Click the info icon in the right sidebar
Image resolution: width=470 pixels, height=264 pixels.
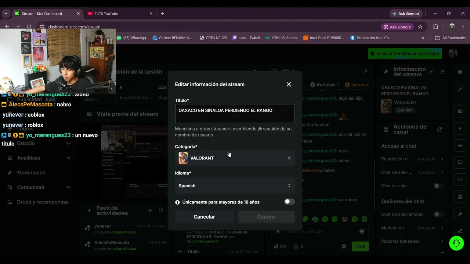(x=460, y=72)
